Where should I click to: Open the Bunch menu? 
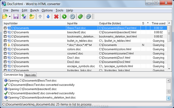[35, 10]
